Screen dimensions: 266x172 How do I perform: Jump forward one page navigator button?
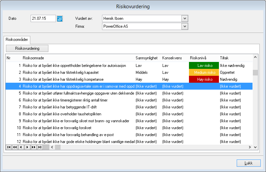34,147
